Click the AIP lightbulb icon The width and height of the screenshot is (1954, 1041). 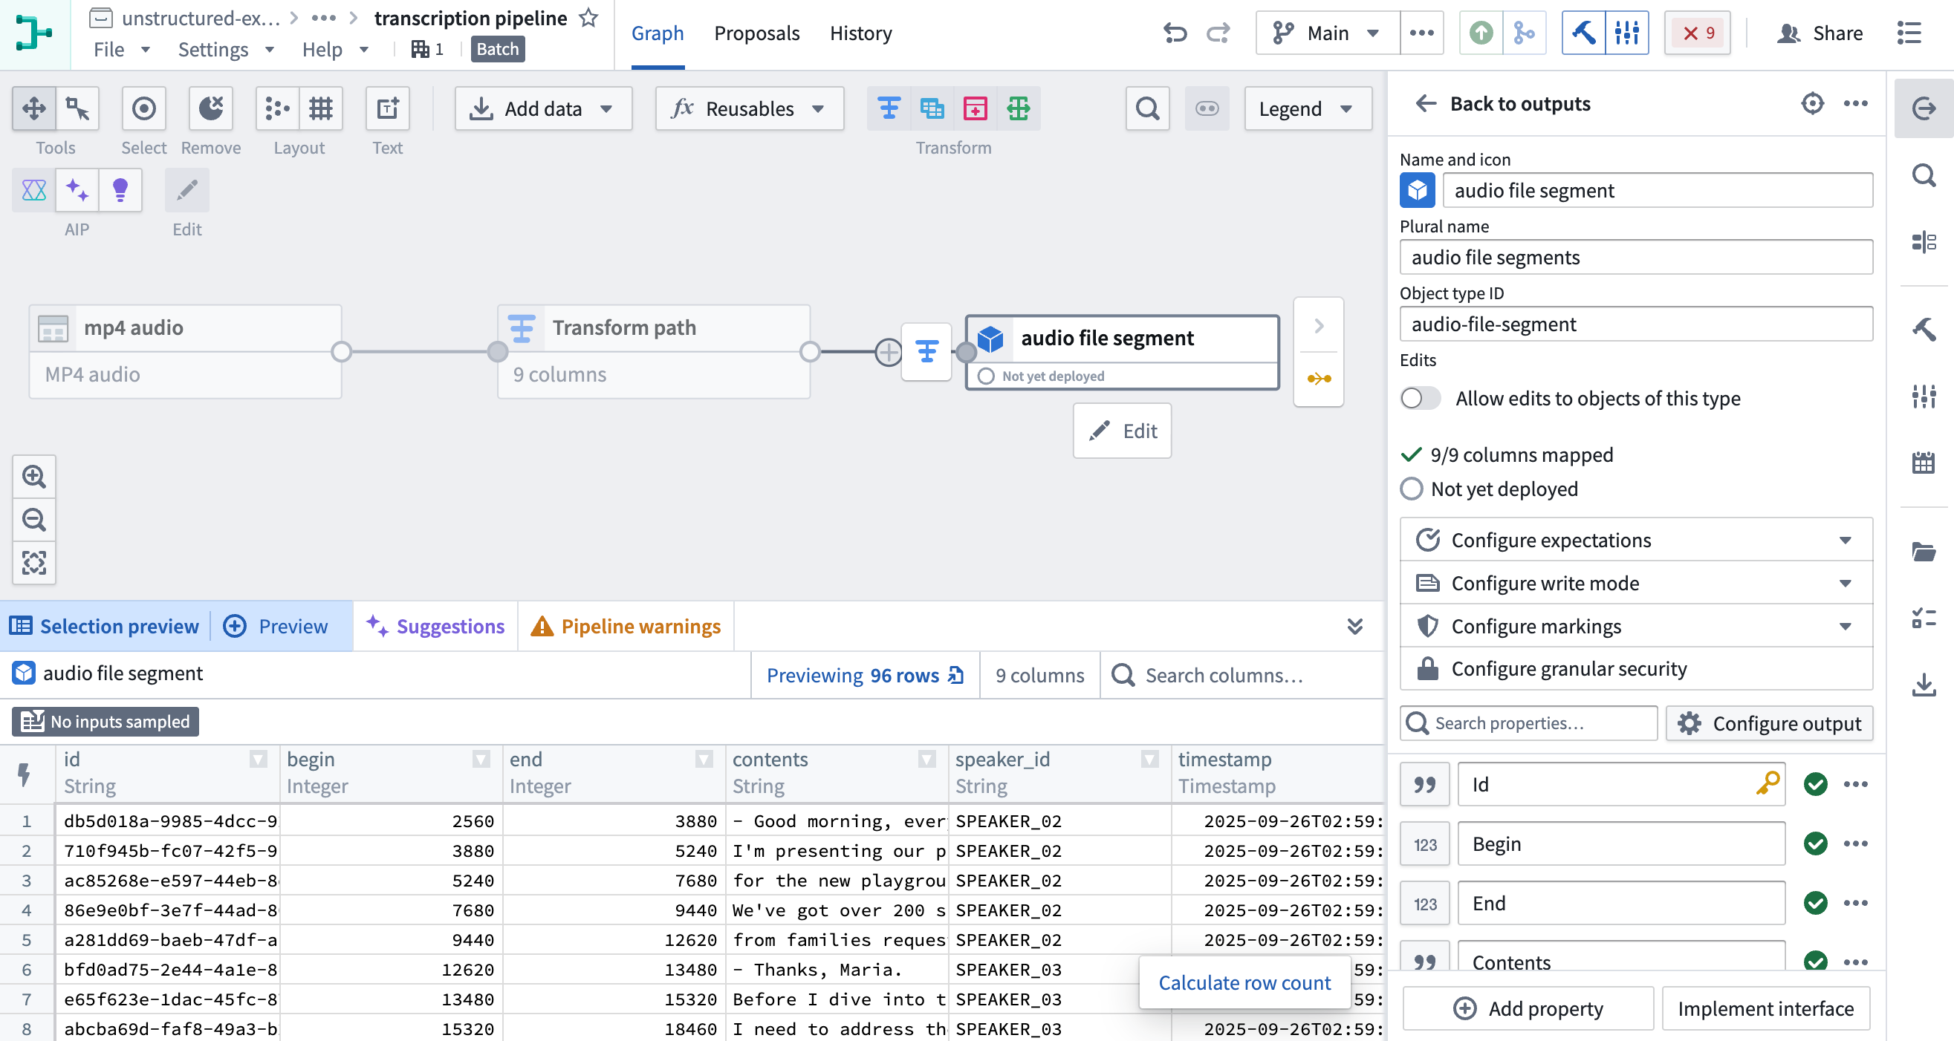point(120,189)
